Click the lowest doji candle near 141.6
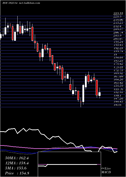The image size is (126, 177). pos(81,102)
